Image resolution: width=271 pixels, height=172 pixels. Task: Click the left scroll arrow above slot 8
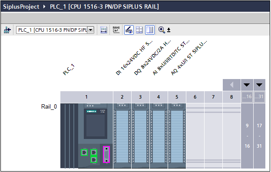(231, 85)
